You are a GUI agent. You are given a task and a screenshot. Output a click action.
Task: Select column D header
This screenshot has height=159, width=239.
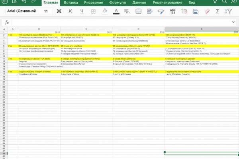pyautogui.click(x=138, y=29)
